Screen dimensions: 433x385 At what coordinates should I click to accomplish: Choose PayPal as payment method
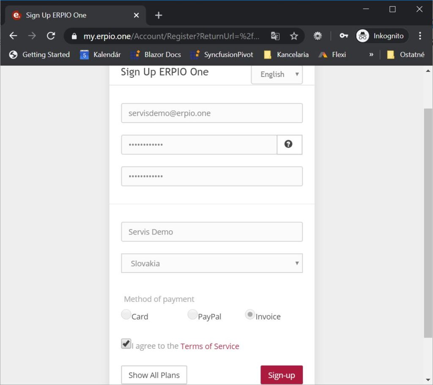(192, 315)
